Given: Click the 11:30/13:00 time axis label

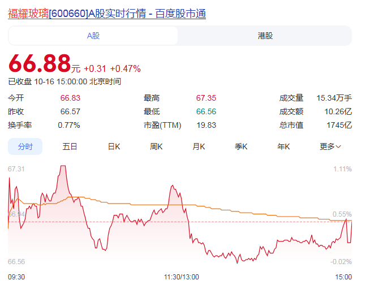Looking at the screenshot, I should [x=181, y=277].
